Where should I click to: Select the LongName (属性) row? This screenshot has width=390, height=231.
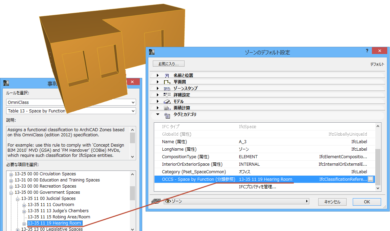coord(265,149)
